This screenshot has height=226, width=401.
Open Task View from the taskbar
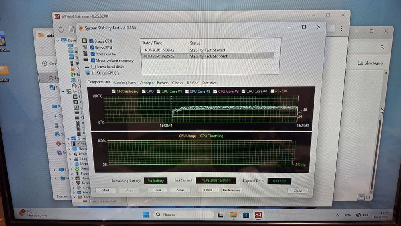[x=221, y=215]
